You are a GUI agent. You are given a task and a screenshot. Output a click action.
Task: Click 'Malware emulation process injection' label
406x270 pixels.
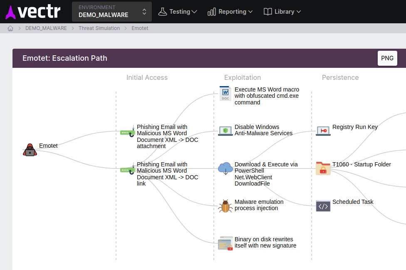click(259, 205)
